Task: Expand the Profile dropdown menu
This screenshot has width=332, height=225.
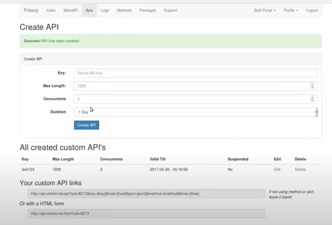Action: (290, 10)
